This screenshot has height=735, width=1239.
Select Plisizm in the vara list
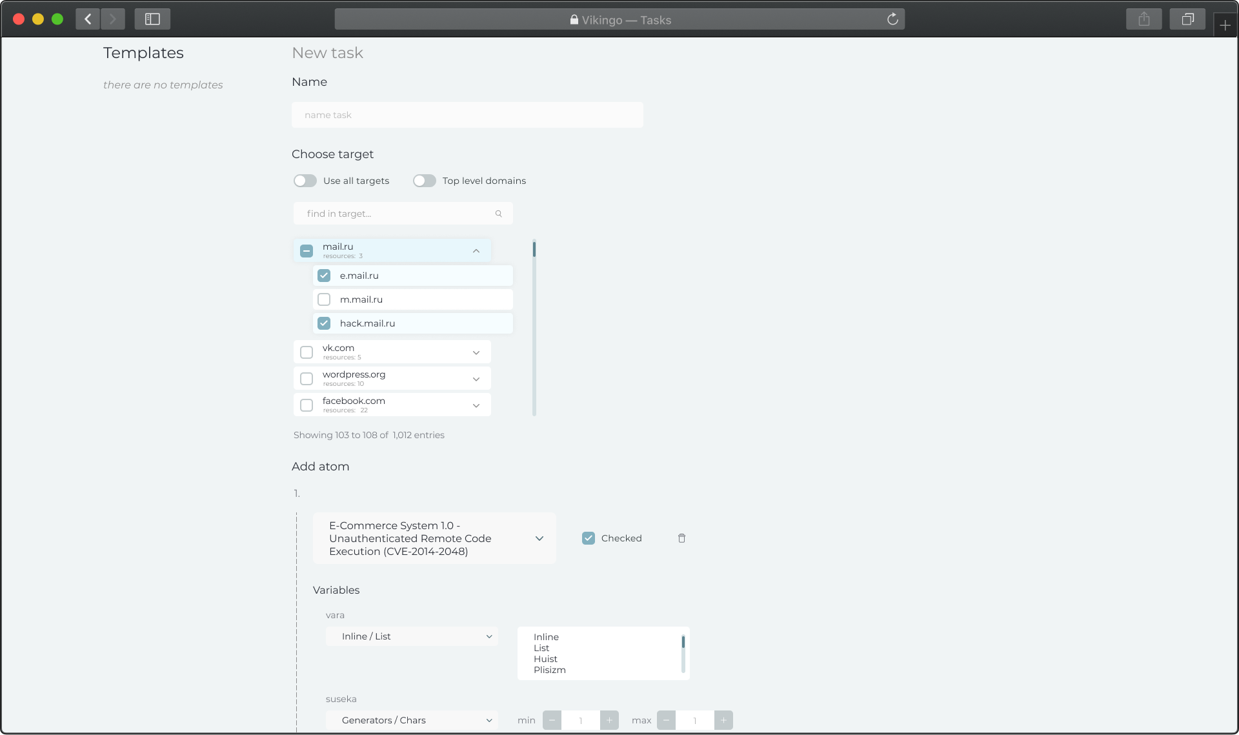tap(549, 670)
